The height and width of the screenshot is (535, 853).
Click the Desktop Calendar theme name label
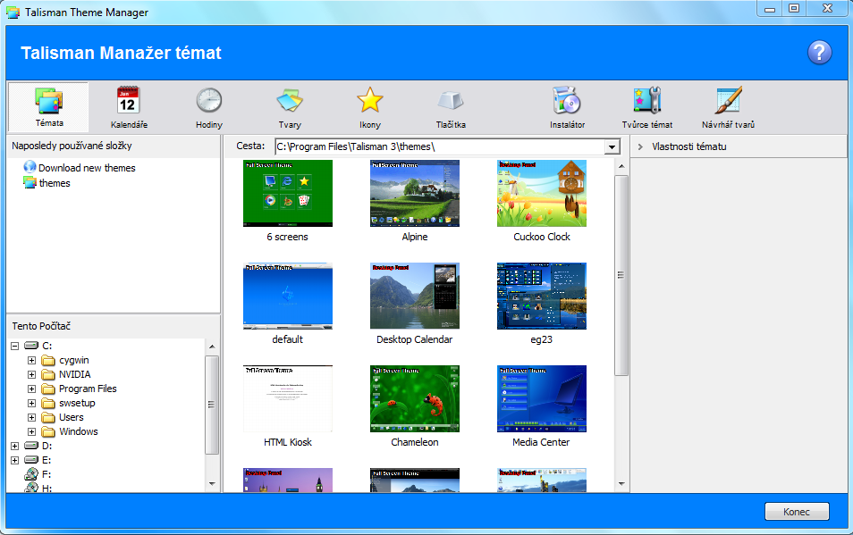coord(415,339)
